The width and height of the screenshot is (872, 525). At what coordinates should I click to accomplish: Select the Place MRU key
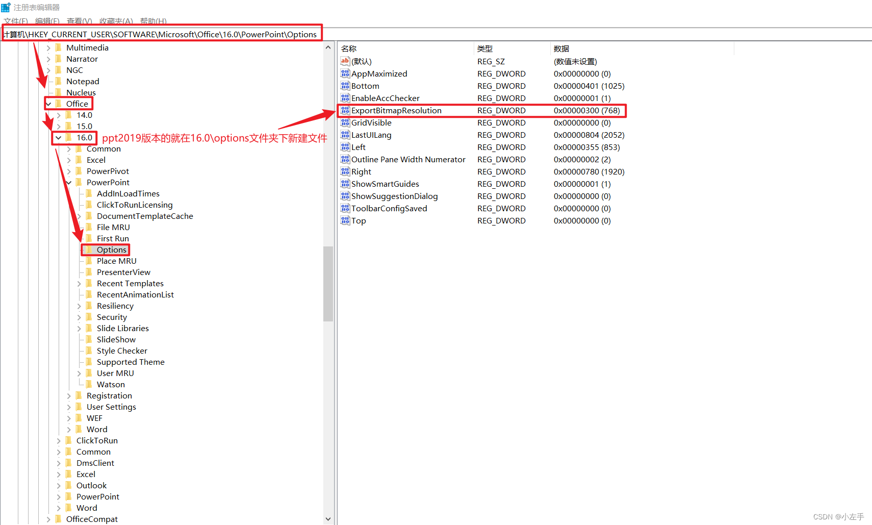coord(117,261)
